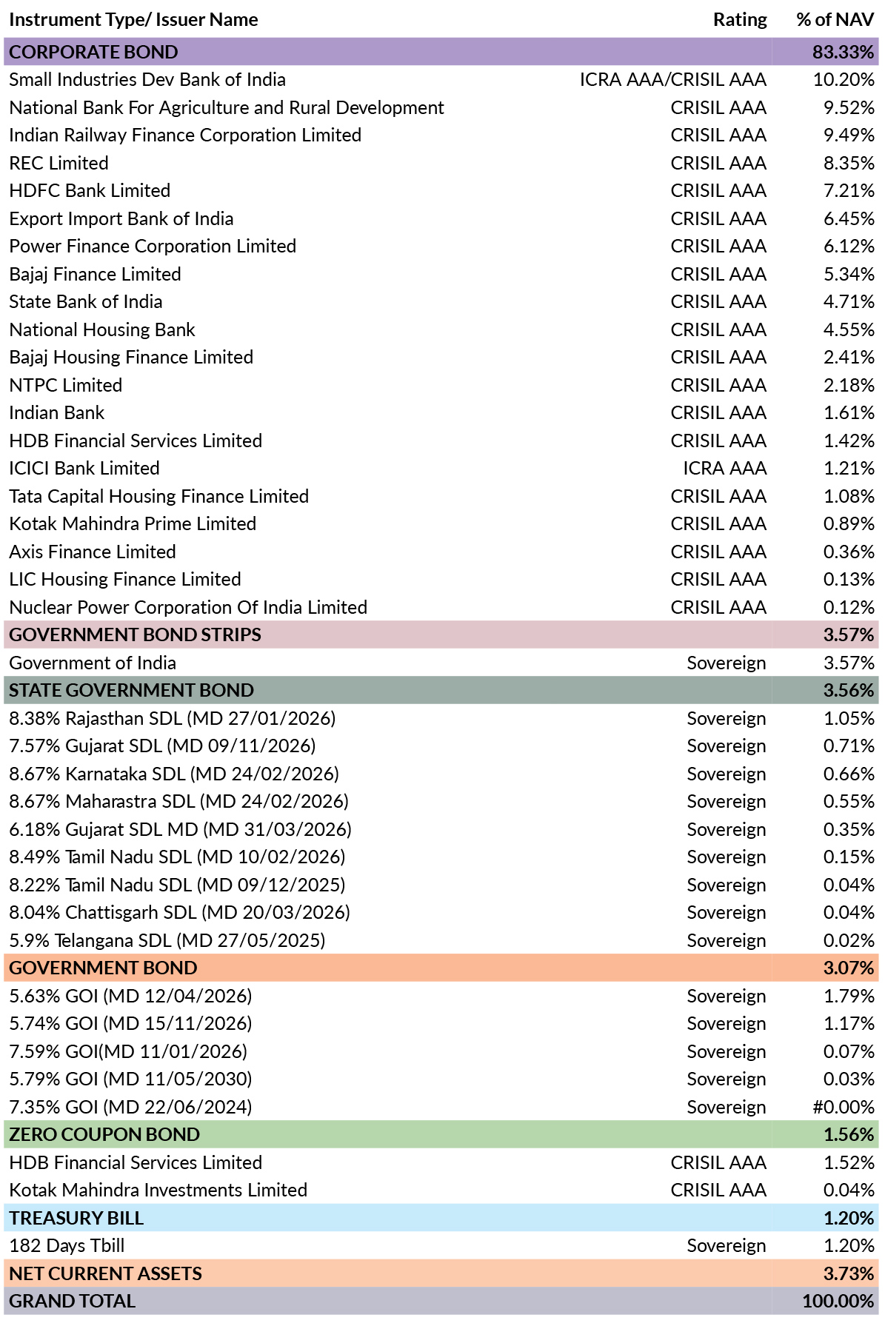Select the Government of India entry

pos(441,663)
